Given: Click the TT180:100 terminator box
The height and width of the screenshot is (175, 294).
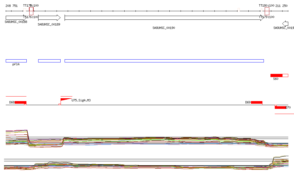Looking at the screenshot, I should pos(267,11).
